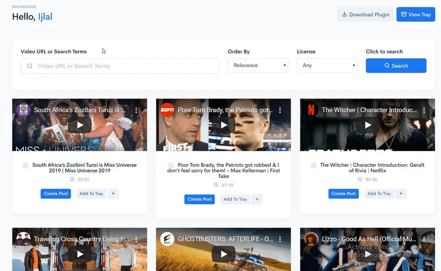Screen dimensions: 441x271
Task: Open options menu on the Traveling Cross Country video
Action: [x=136, y=239]
